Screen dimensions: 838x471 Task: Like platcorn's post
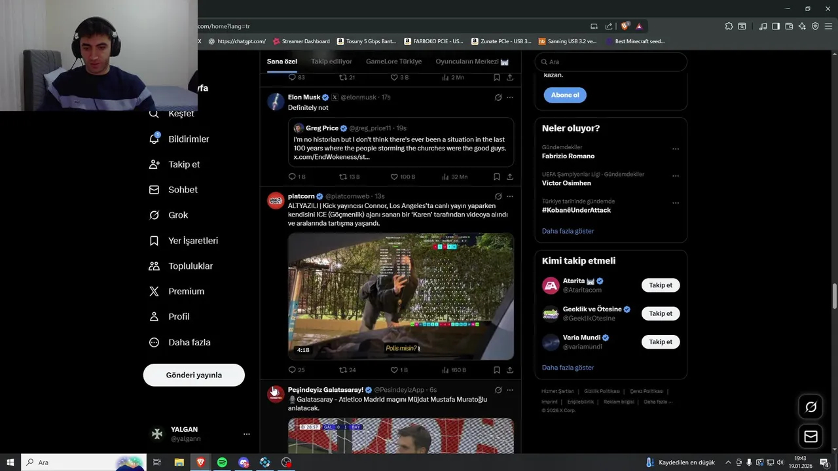tap(399, 370)
